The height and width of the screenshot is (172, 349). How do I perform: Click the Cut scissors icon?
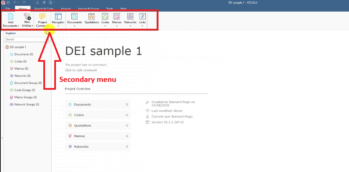point(38,2)
